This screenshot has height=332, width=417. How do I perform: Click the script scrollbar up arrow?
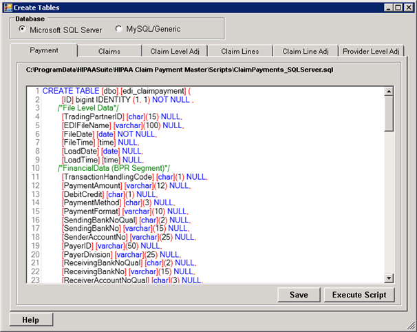[389, 92]
